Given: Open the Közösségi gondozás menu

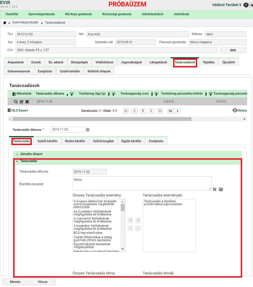Looking at the screenshot, I should [117, 14].
